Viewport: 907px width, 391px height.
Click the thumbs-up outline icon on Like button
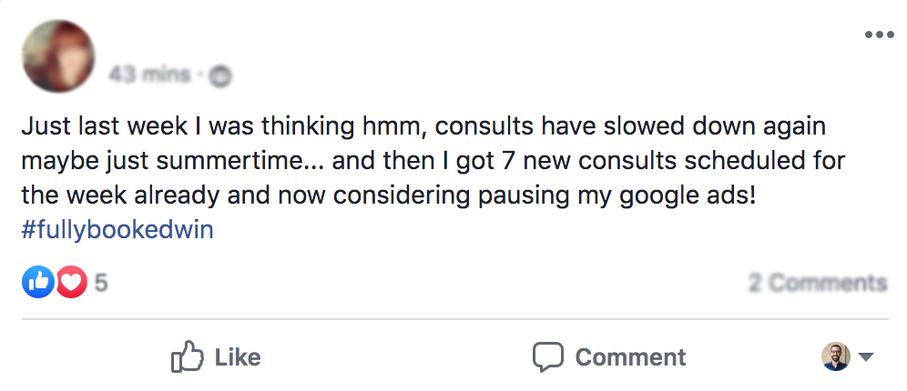[187, 357]
